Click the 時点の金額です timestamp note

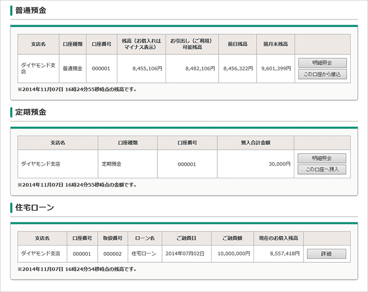pyautogui.click(x=77, y=185)
